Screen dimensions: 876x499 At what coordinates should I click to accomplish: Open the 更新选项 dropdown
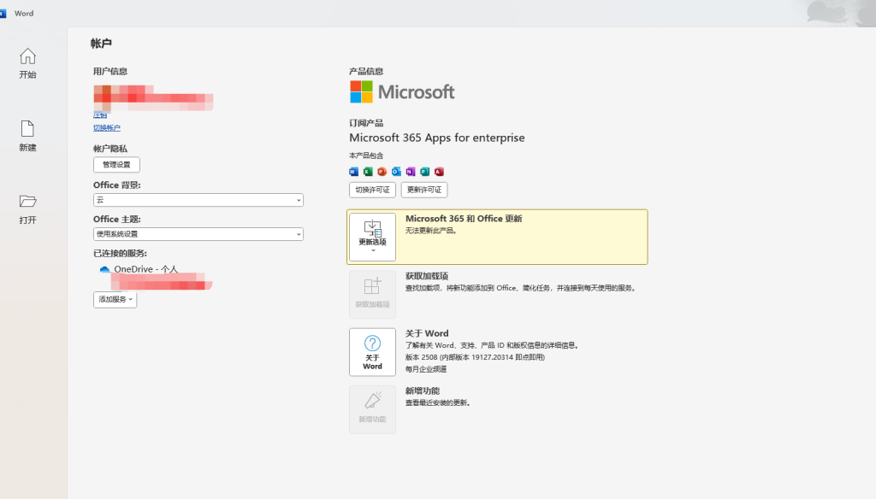[373, 237]
